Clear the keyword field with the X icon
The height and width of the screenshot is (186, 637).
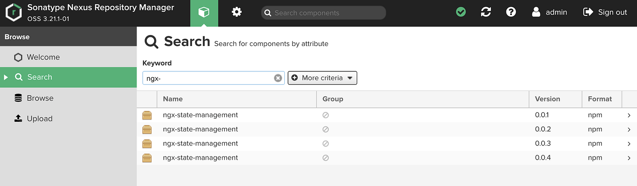278,78
